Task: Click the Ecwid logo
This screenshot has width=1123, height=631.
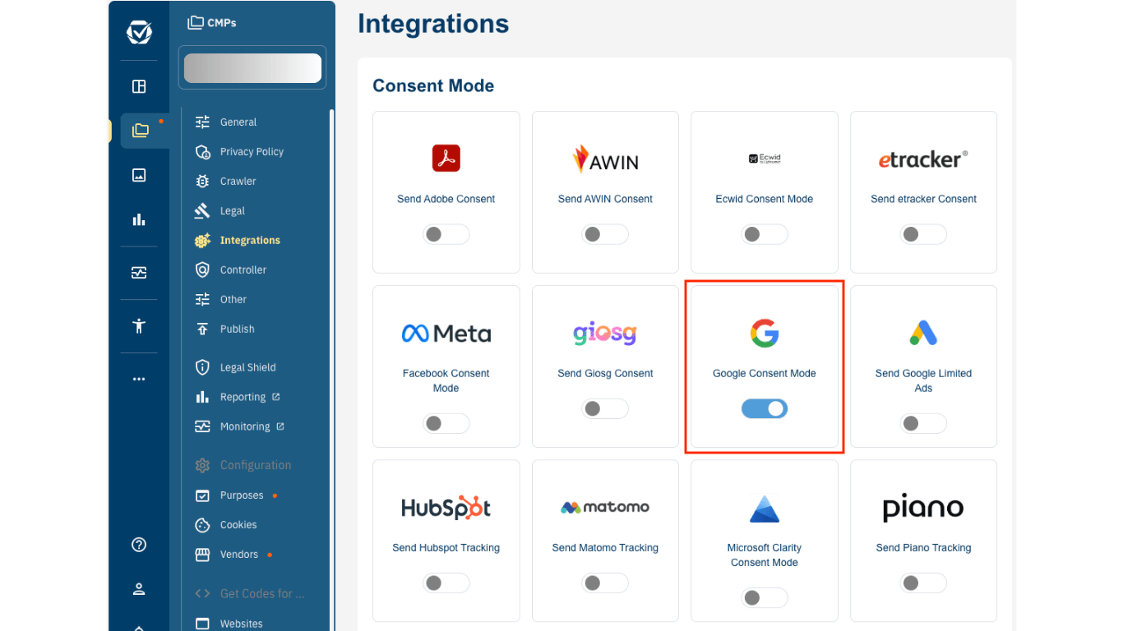Action: pyautogui.click(x=765, y=159)
